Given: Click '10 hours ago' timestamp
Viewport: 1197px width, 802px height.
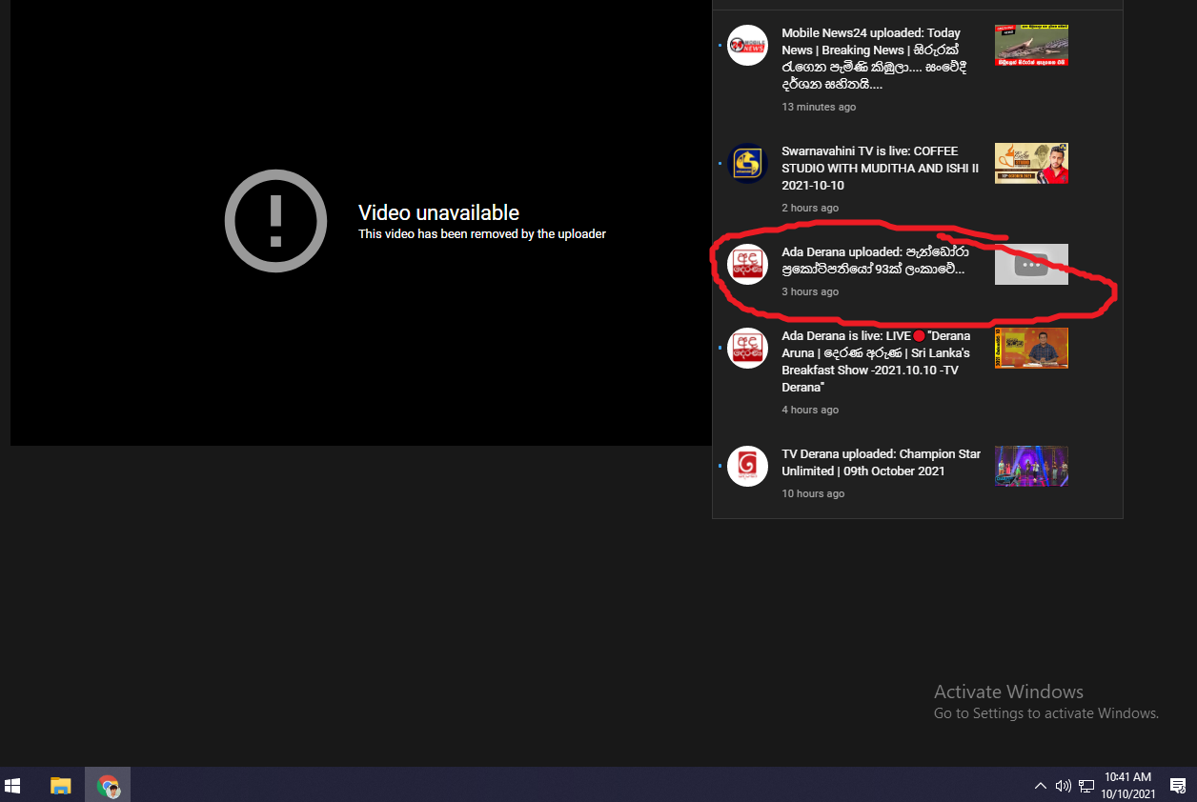Looking at the screenshot, I should coord(813,493).
